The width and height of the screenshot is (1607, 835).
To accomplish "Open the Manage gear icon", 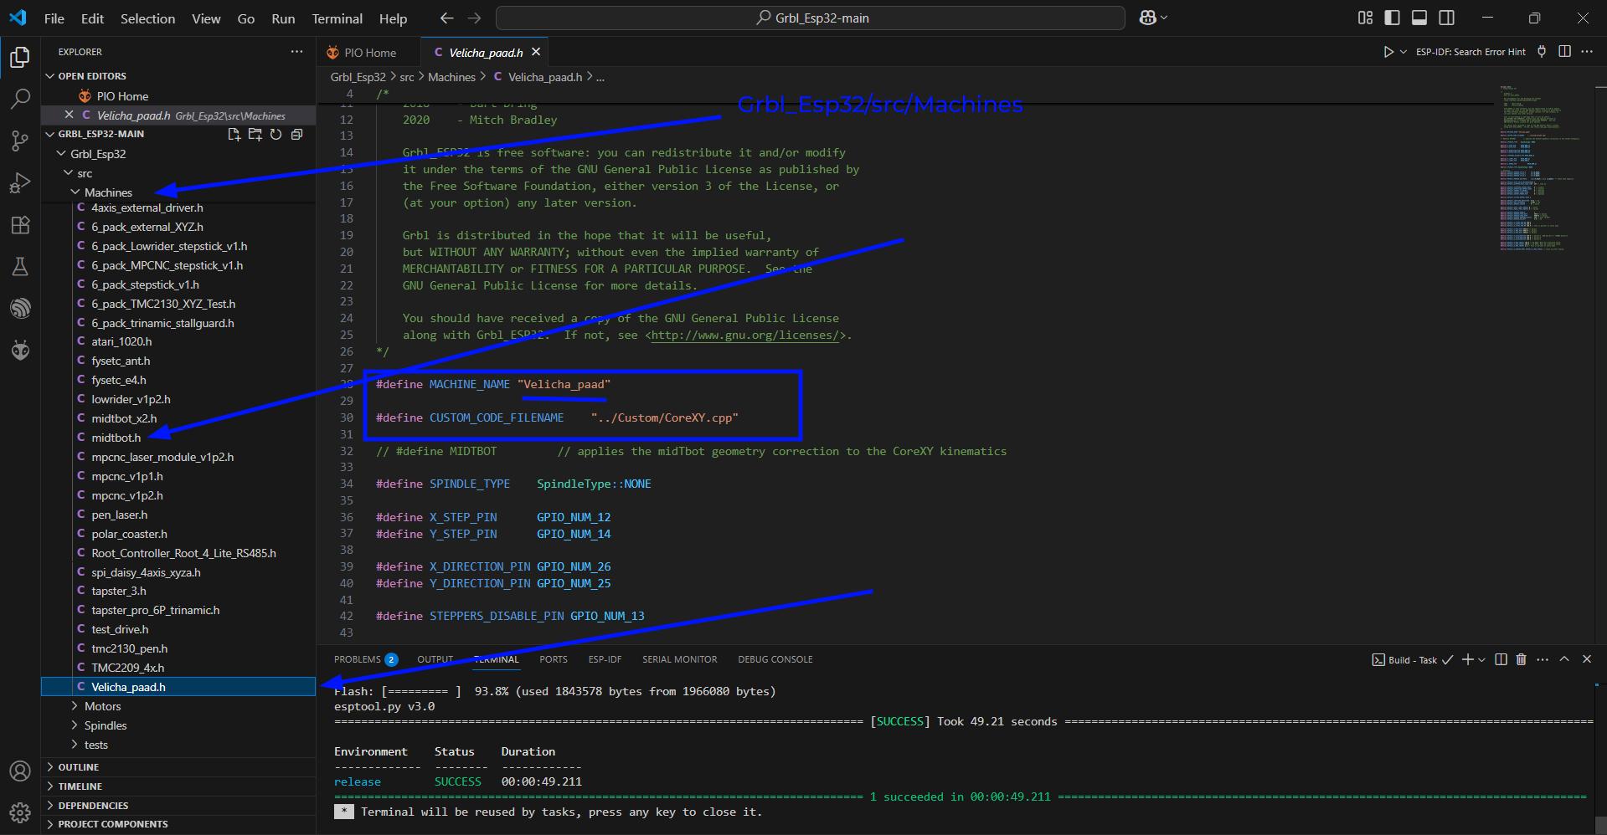I will 20,812.
